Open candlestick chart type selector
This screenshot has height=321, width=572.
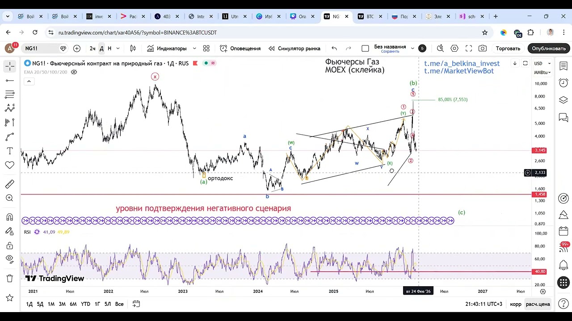[133, 48]
